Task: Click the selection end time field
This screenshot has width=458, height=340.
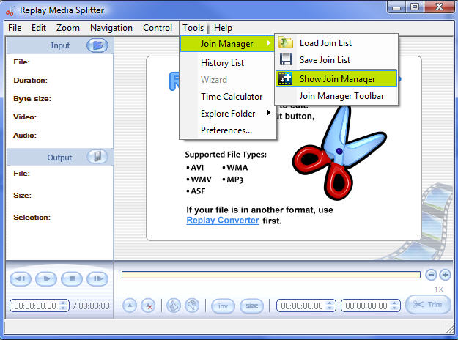Action: [x=370, y=306]
